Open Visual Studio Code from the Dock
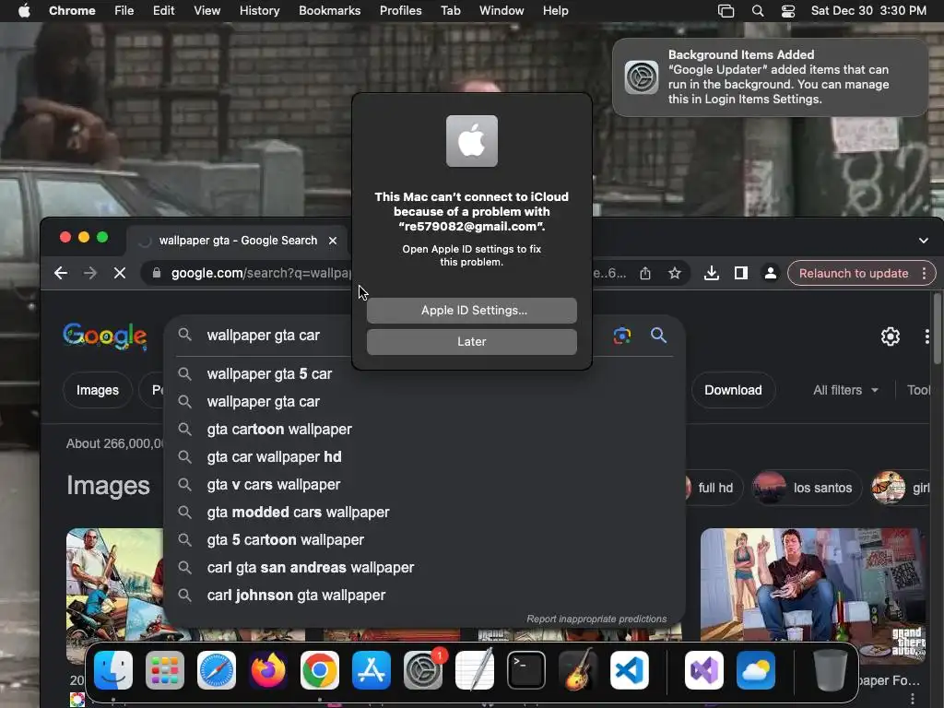 (630, 670)
